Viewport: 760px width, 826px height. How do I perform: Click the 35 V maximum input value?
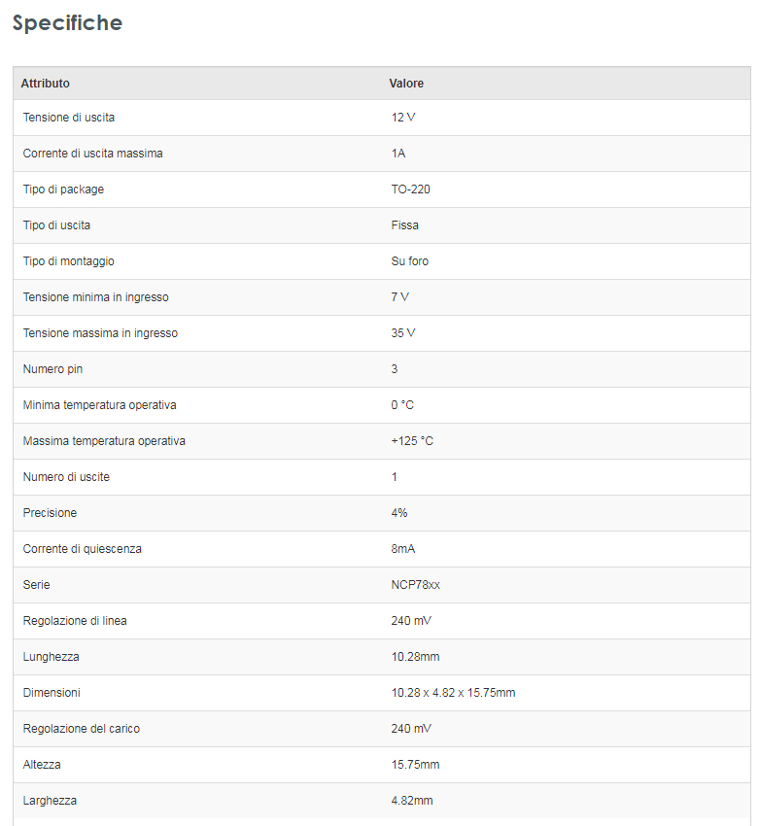pos(403,333)
